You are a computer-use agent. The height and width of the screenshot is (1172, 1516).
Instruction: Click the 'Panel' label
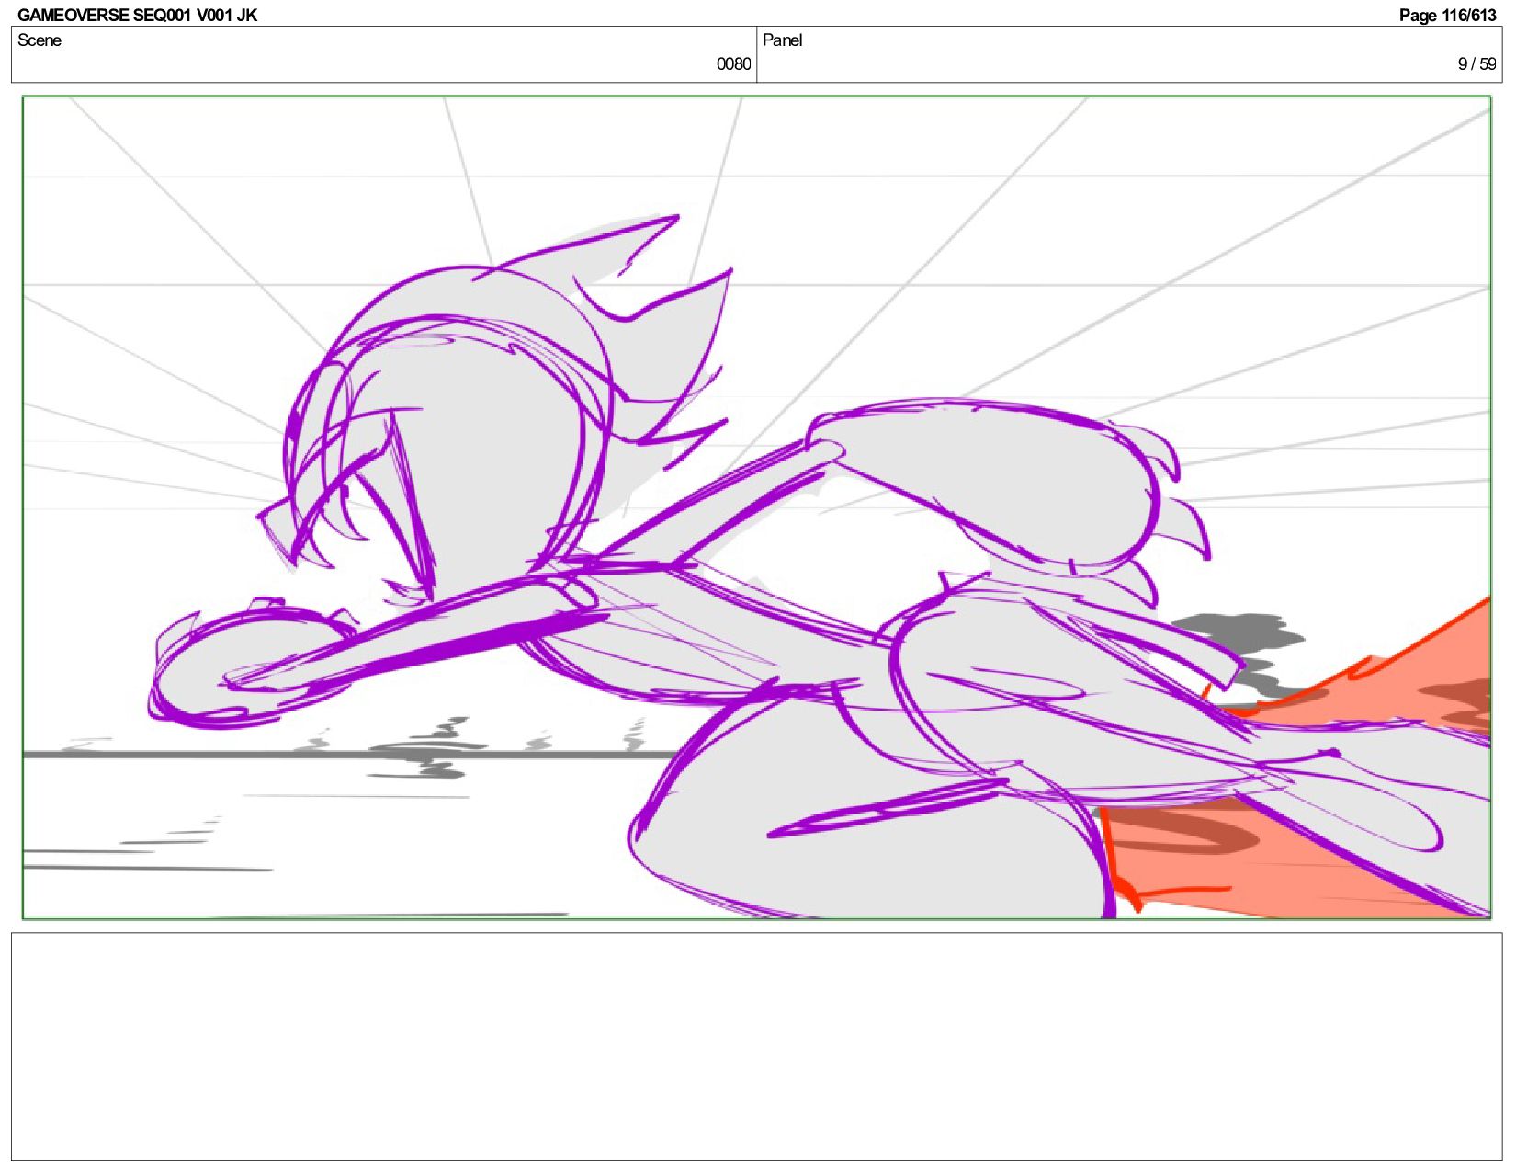click(783, 40)
